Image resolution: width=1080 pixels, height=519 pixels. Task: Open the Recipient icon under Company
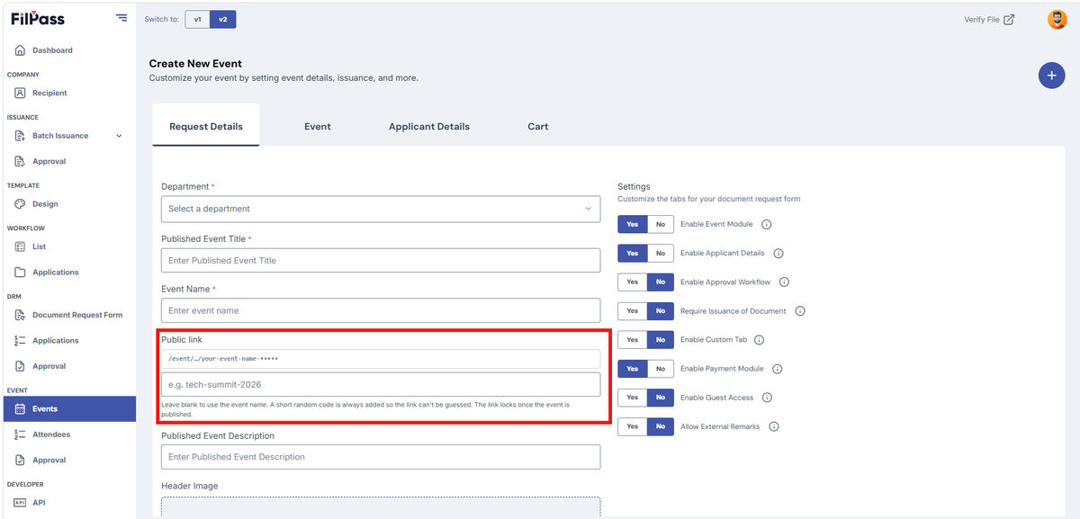(x=20, y=93)
